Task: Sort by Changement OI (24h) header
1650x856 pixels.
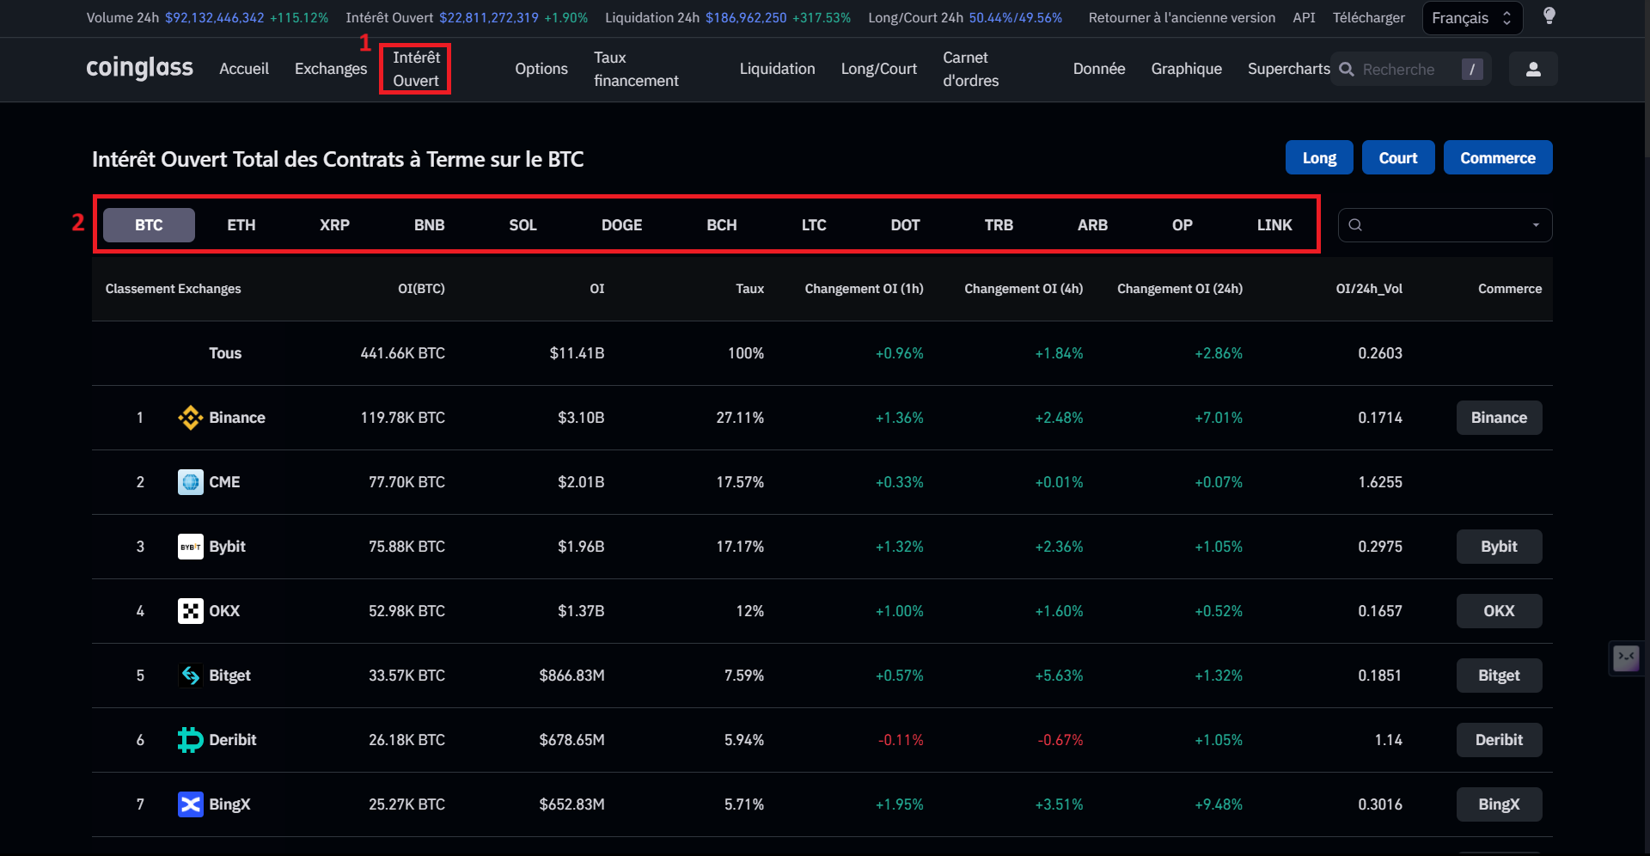Action: tap(1180, 289)
